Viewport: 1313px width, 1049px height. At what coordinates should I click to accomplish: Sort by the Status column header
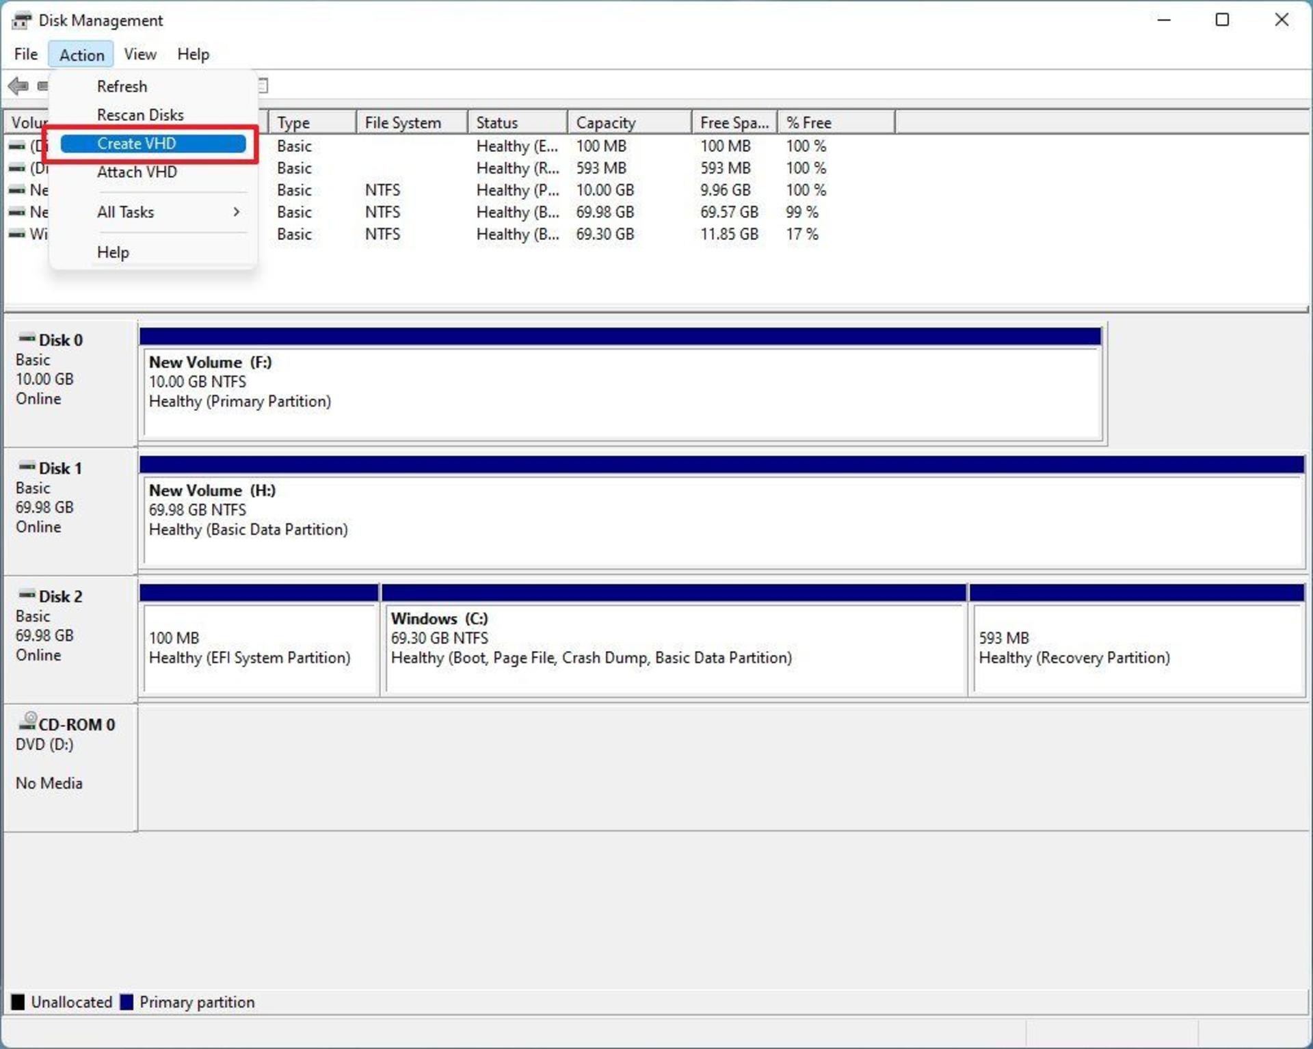517,122
